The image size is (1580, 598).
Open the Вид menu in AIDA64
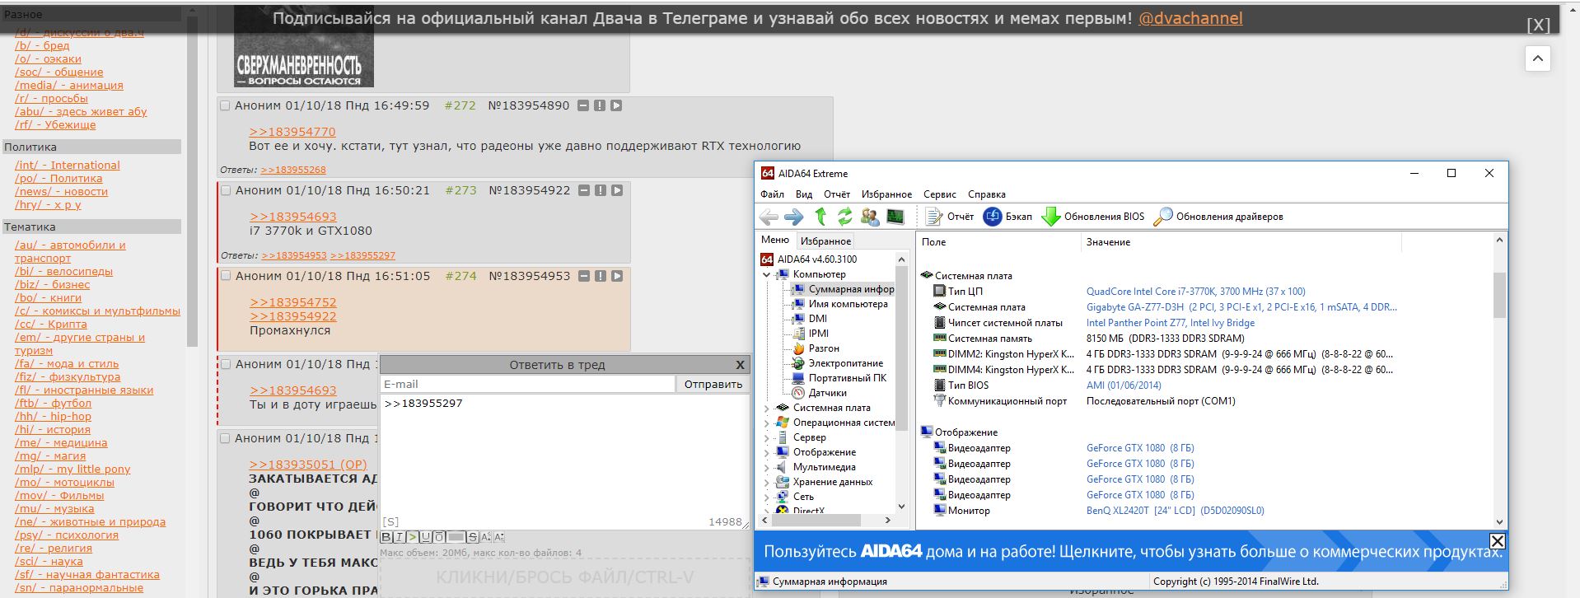(804, 194)
